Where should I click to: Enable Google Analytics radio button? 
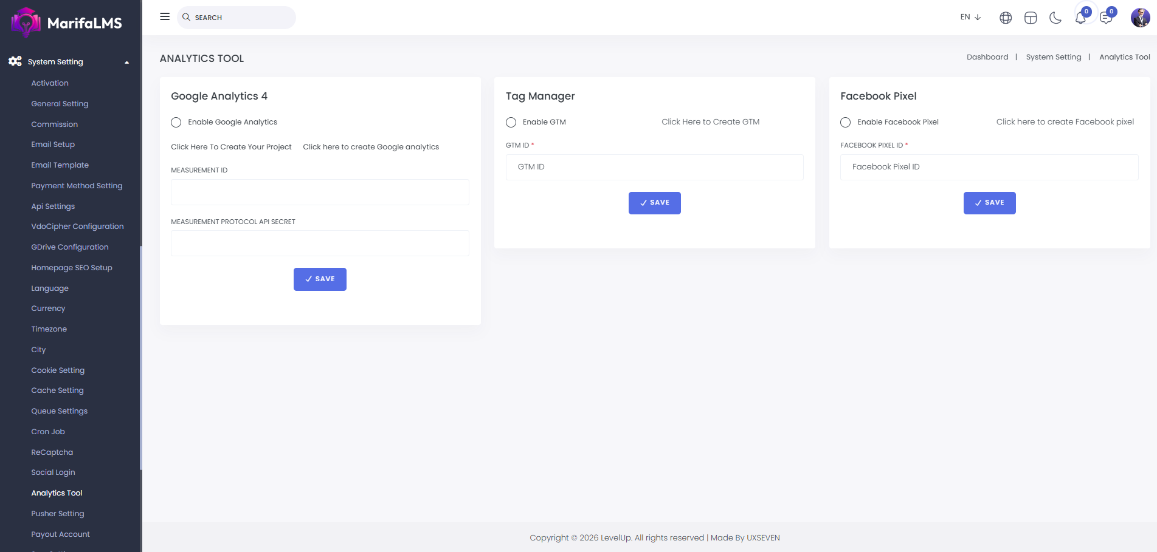pos(176,122)
